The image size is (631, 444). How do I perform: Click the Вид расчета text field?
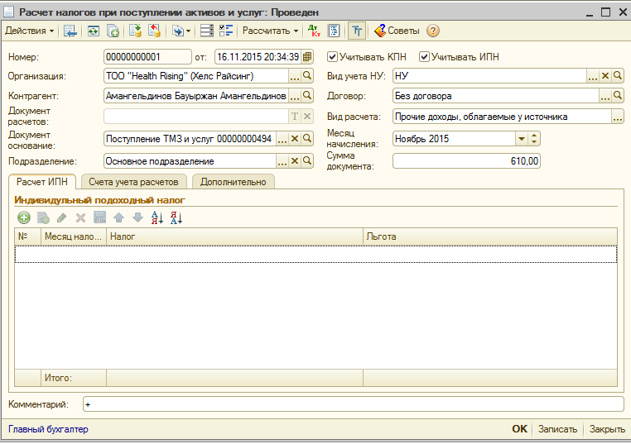[502, 117]
